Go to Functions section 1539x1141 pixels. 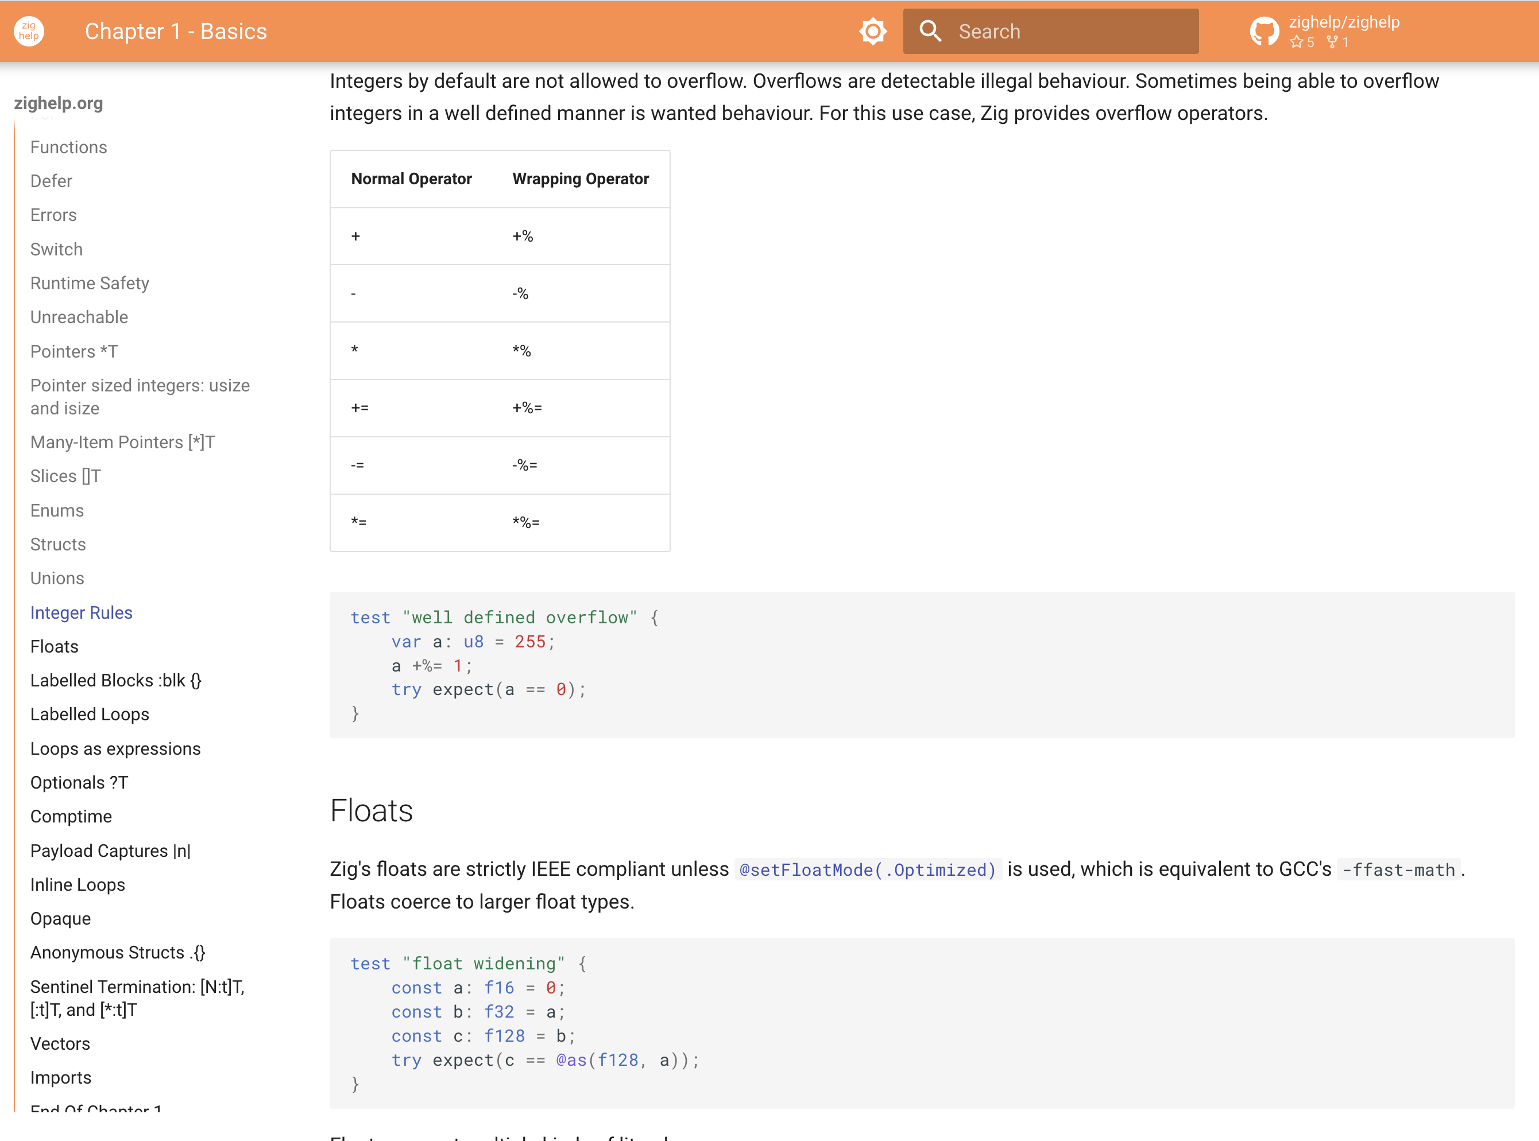pyautogui.click(x=68, y=147)
